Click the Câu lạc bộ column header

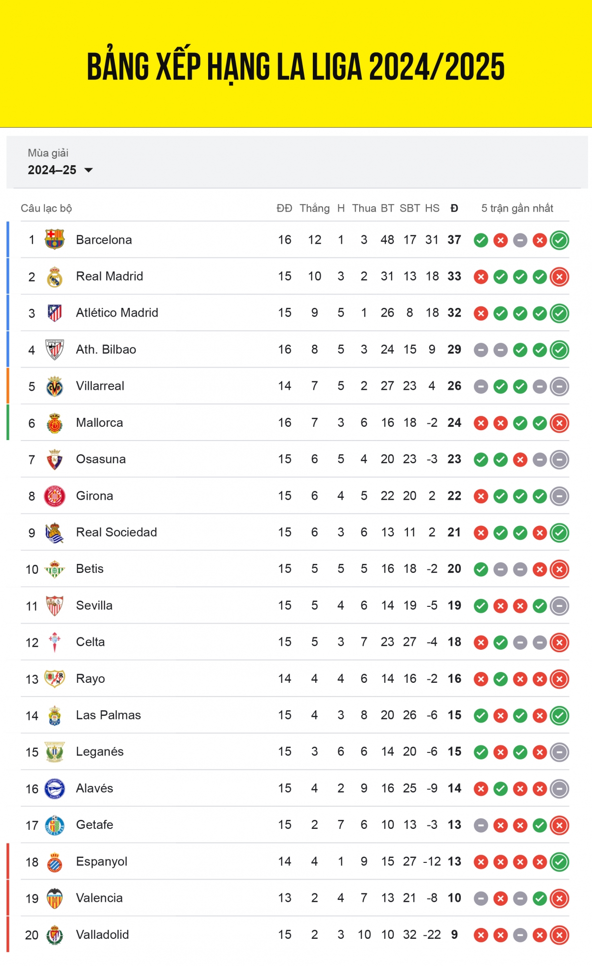46,208
